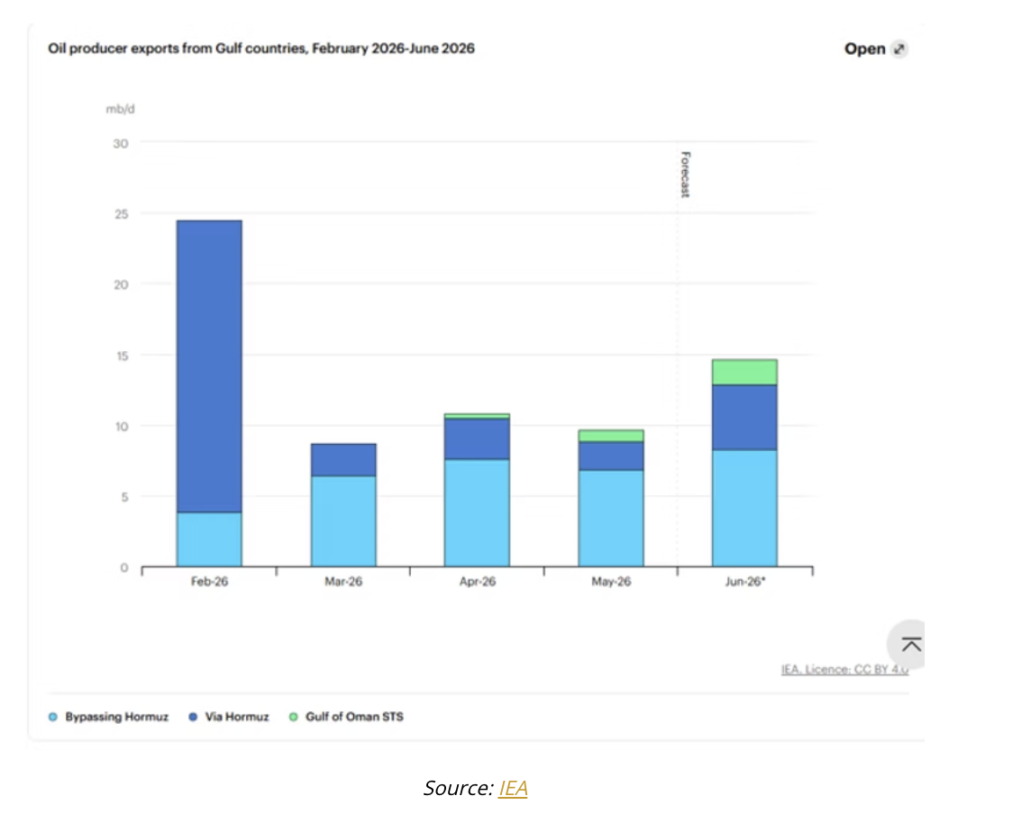Click the light blue Bypassing Hormuz legend dot
This screenshot has height=814, width=1022.
click(53, 717)
